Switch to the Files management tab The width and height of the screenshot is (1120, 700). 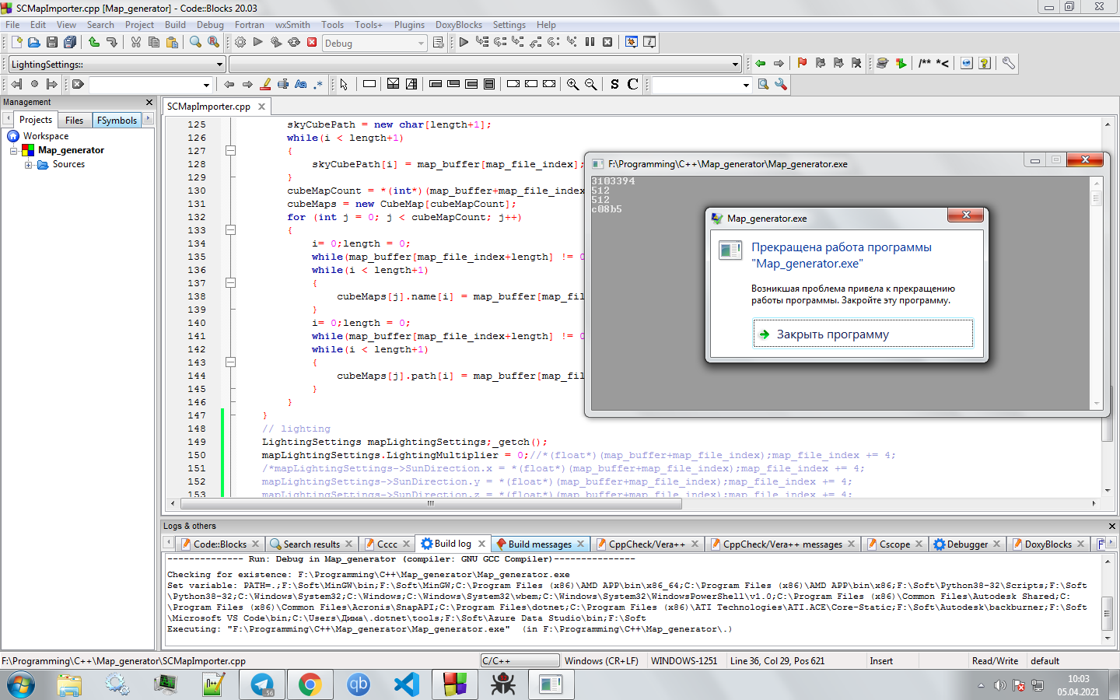75,120
